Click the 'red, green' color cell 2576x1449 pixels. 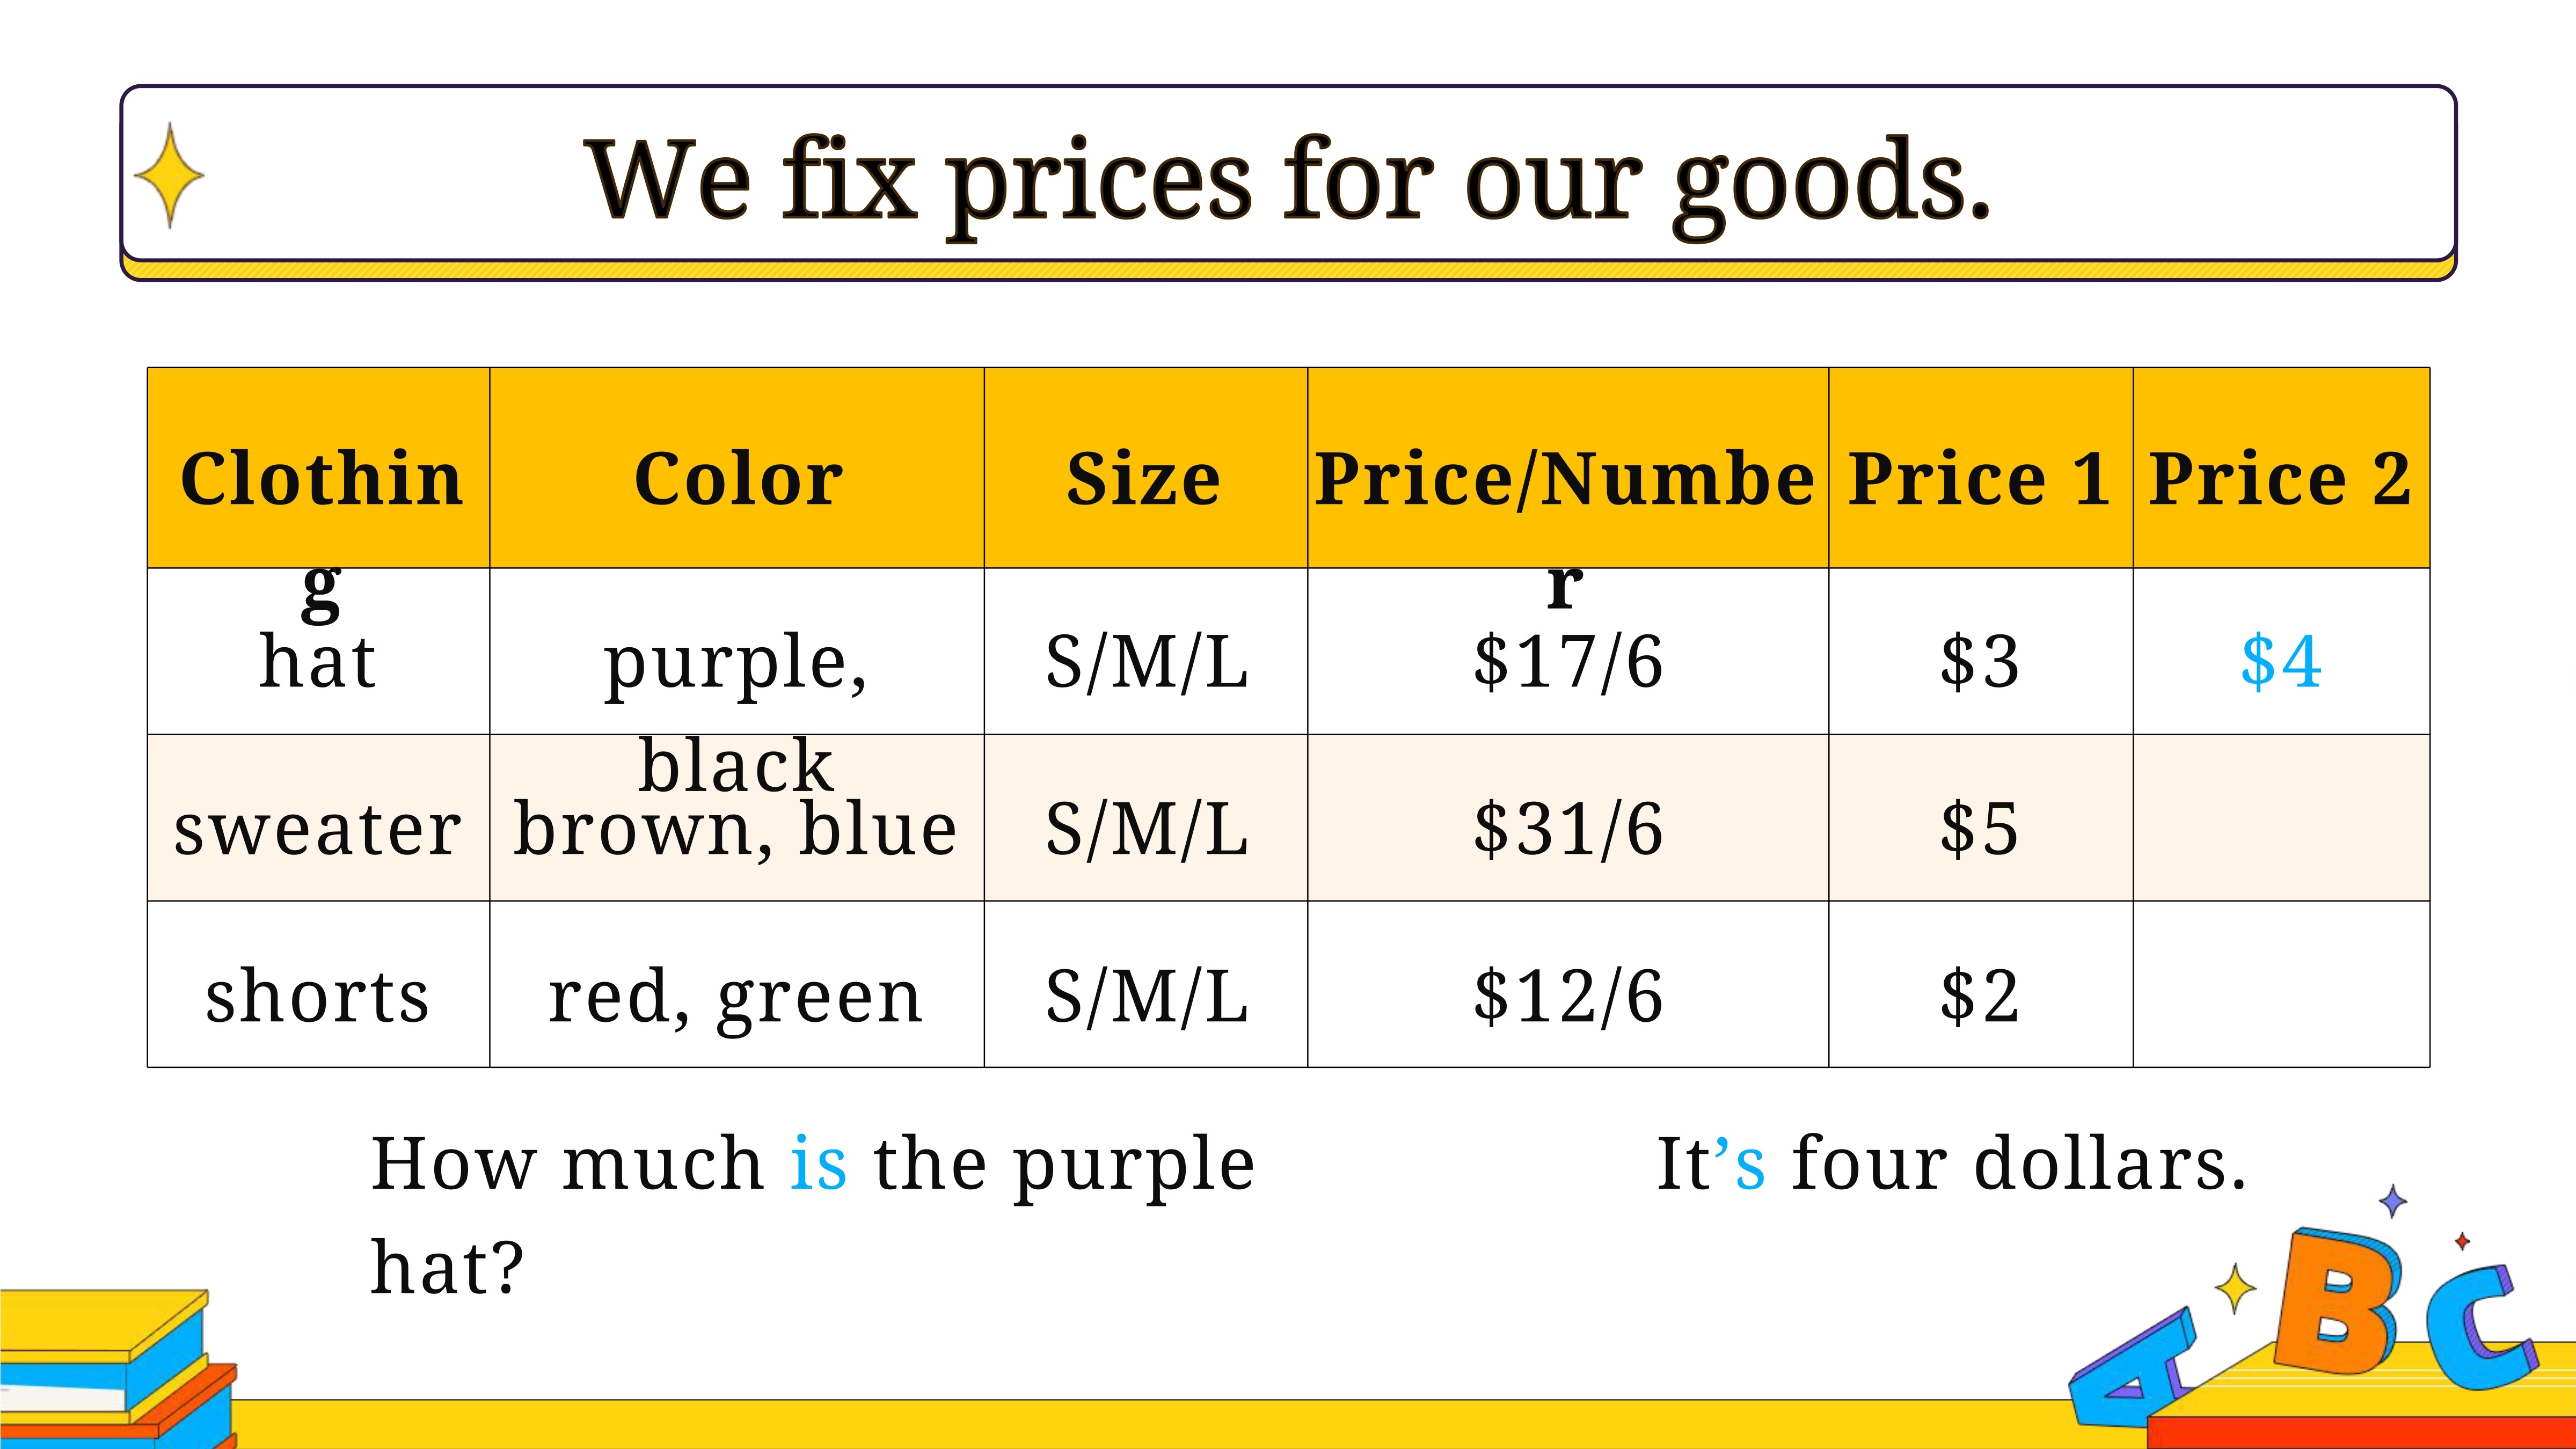tap(737, 984)
